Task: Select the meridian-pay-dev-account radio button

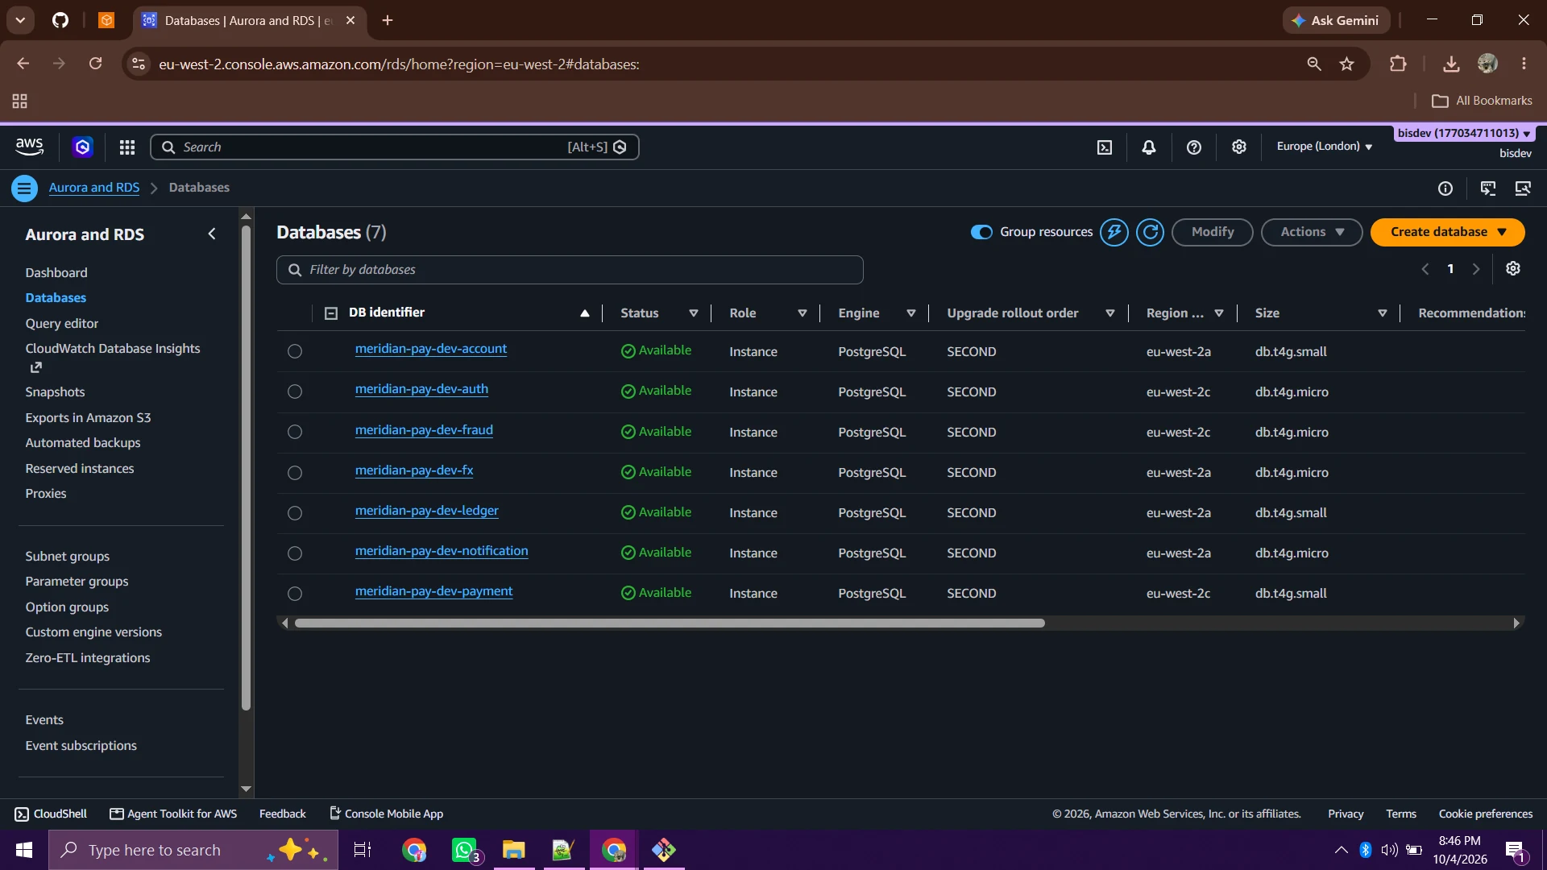Action: tap(295, 351)
